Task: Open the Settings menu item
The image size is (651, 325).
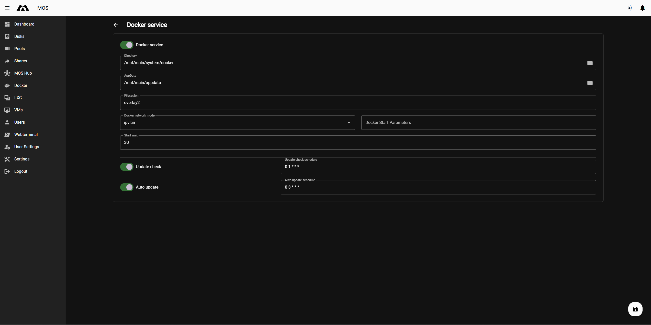Action: [x=22, y=159]
